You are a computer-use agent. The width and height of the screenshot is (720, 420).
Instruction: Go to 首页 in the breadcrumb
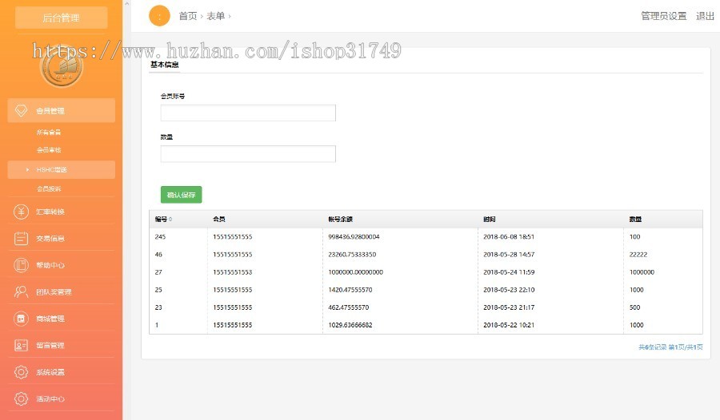click(x=188, y=16)
